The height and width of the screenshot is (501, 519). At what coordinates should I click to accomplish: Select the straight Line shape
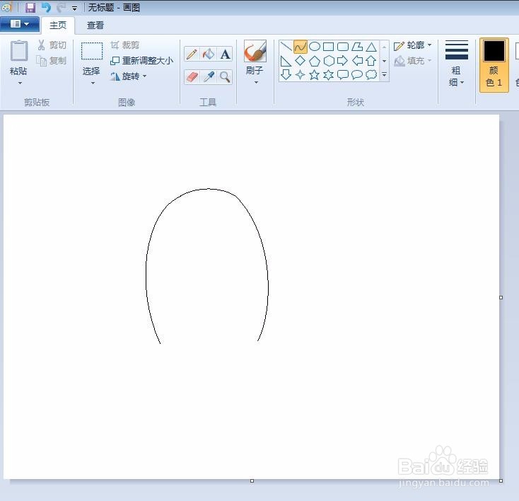(286, 47)
